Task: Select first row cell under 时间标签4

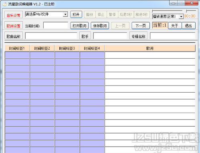Action: 92,55
